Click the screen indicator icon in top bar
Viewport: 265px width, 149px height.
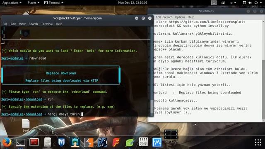pos(244,3)
